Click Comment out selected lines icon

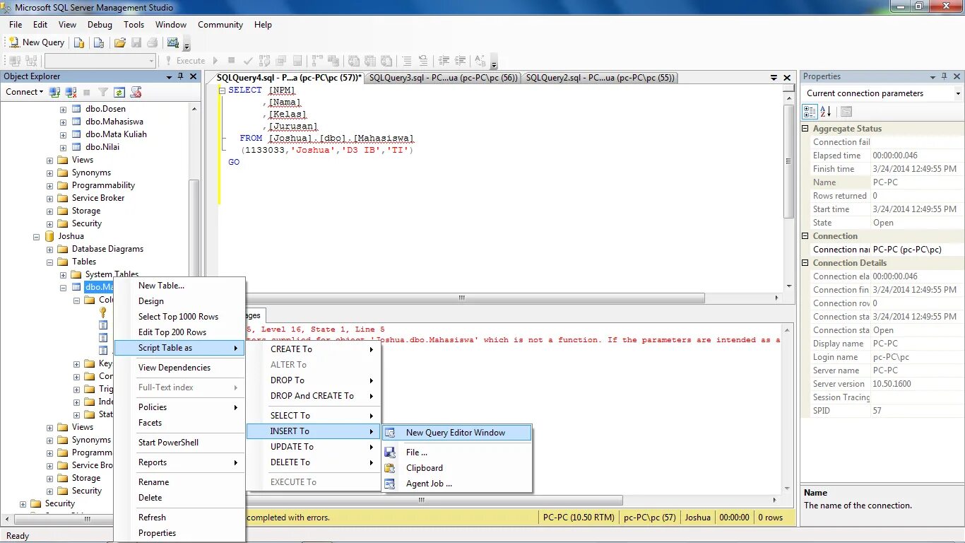[x=406, y=61]
